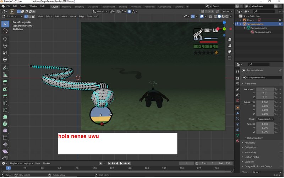Image resolution: width=284 pixels, height=178 pixels.
Task: Select the Extrude Region tool
Action: point(5,83)
